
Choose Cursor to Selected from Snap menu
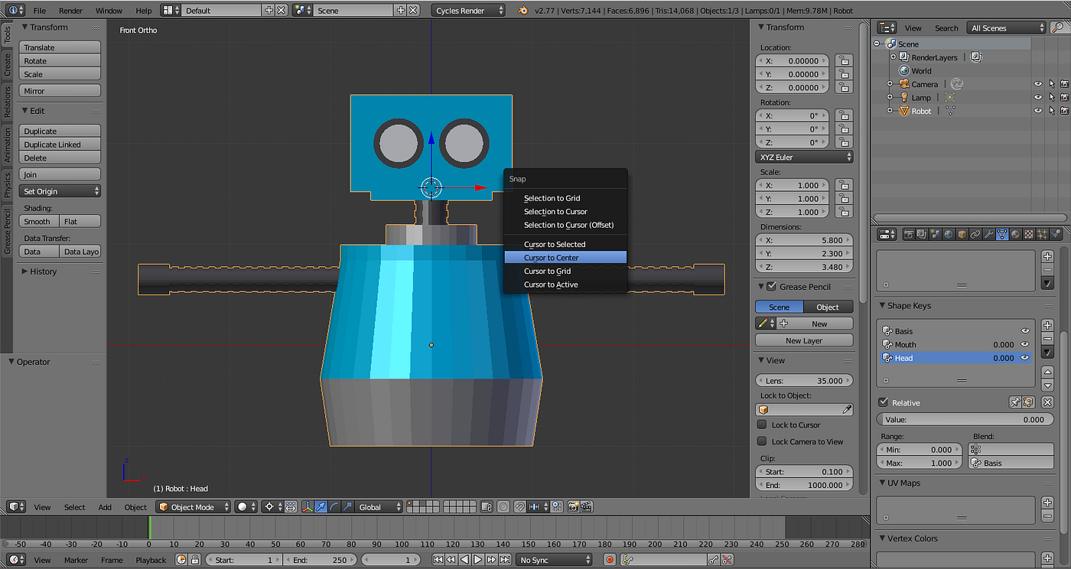tap(555, 245)
